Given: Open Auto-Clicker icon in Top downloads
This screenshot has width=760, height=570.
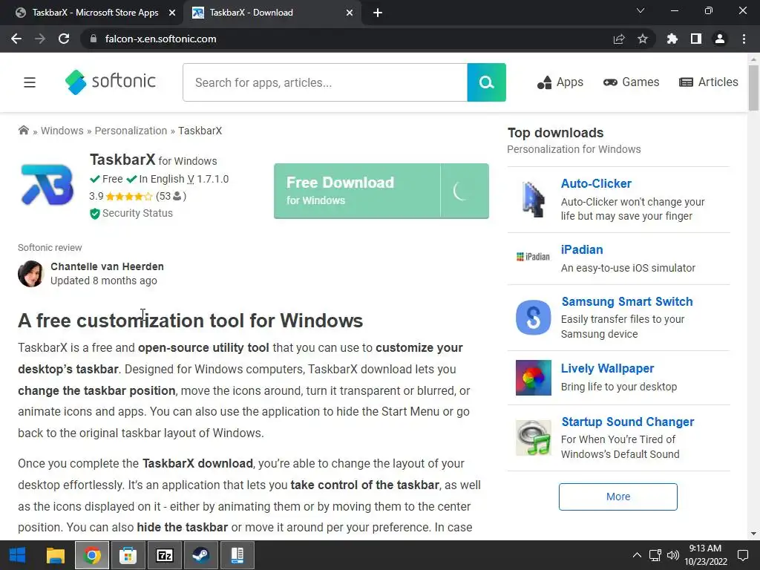Looking at the screenshot, I should (533, 199).
